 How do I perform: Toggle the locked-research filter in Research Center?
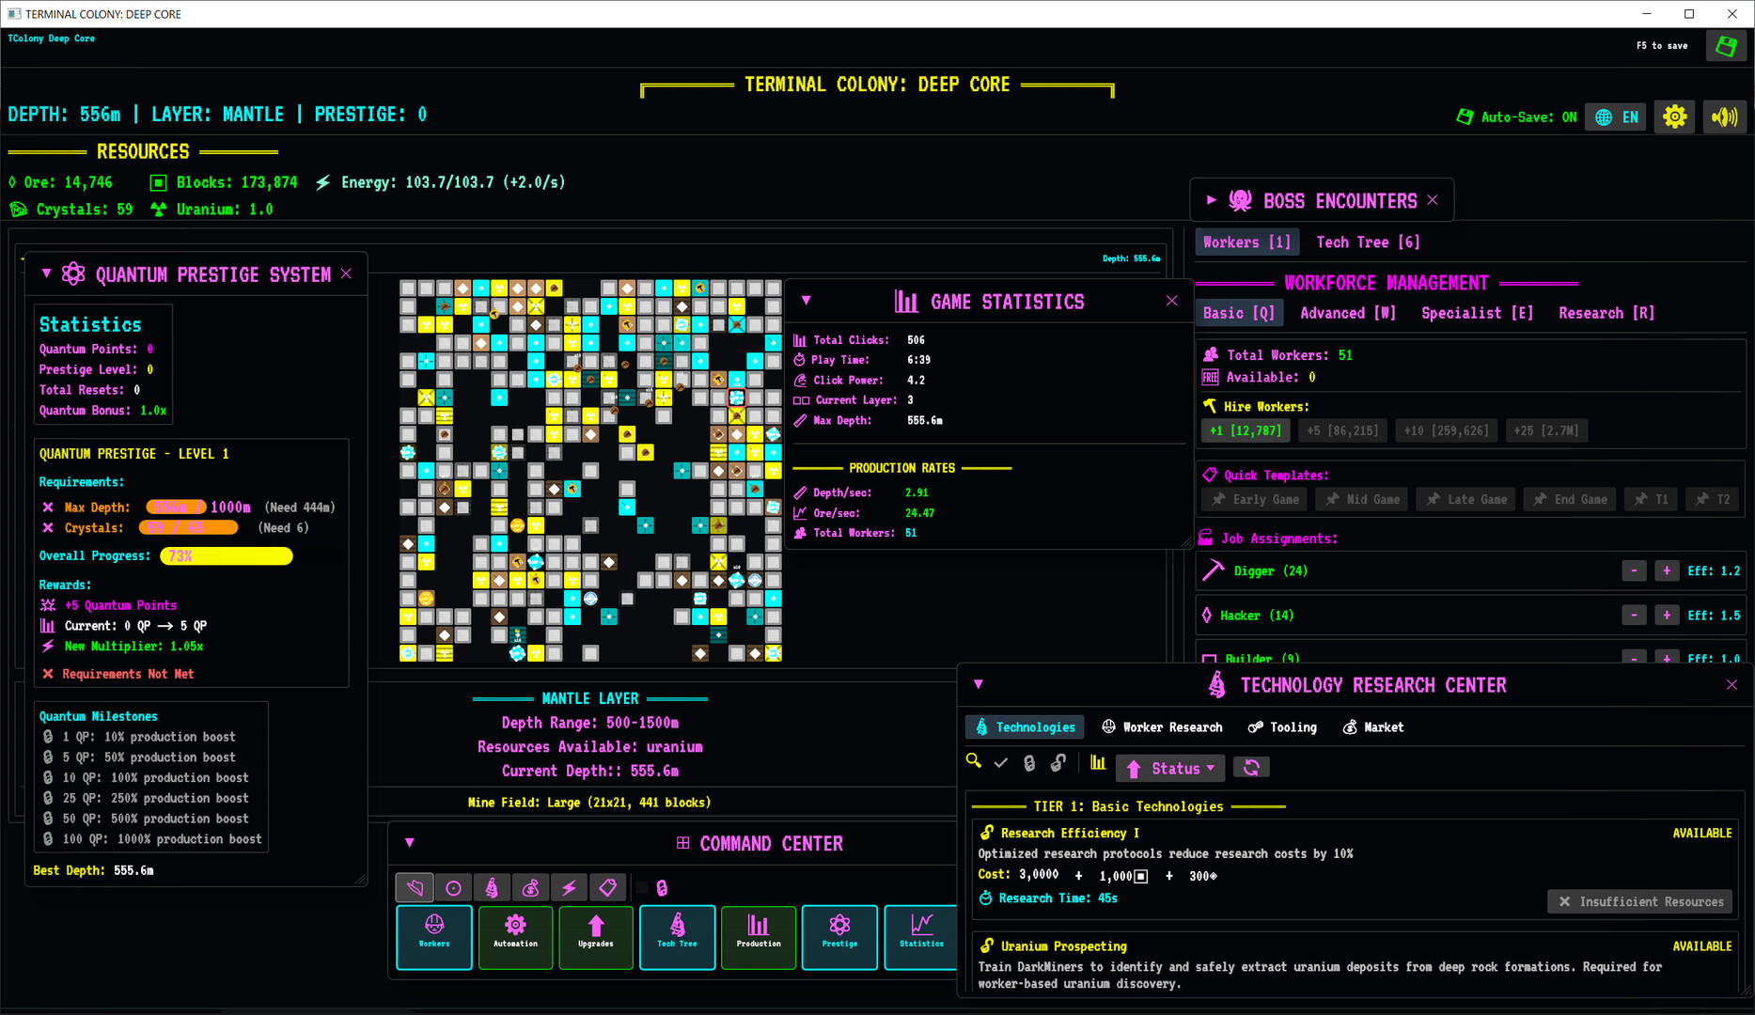(1028, 763)
